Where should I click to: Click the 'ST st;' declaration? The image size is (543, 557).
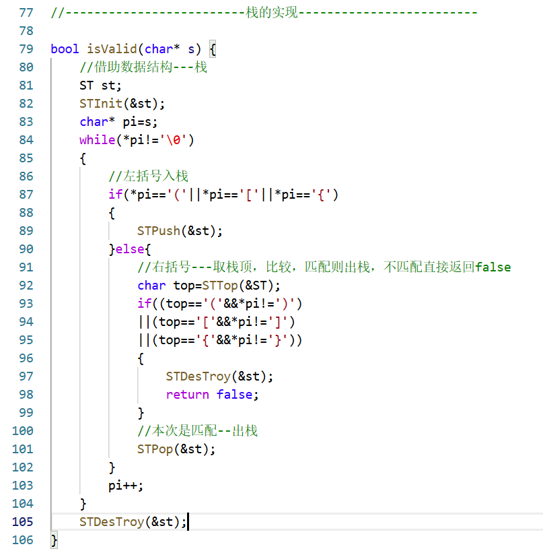click(x=100, y=86)
